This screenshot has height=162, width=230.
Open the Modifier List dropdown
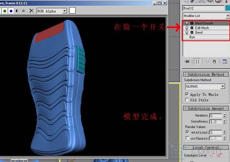pyautogui.click(x=228, y=16)
